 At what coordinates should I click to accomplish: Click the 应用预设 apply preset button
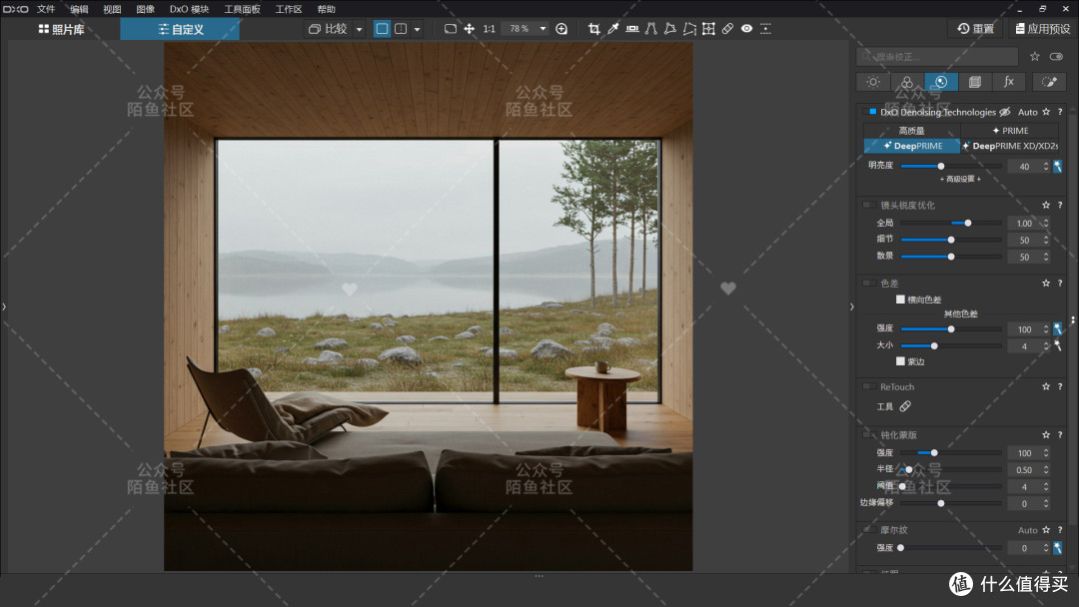point(1042,29)
